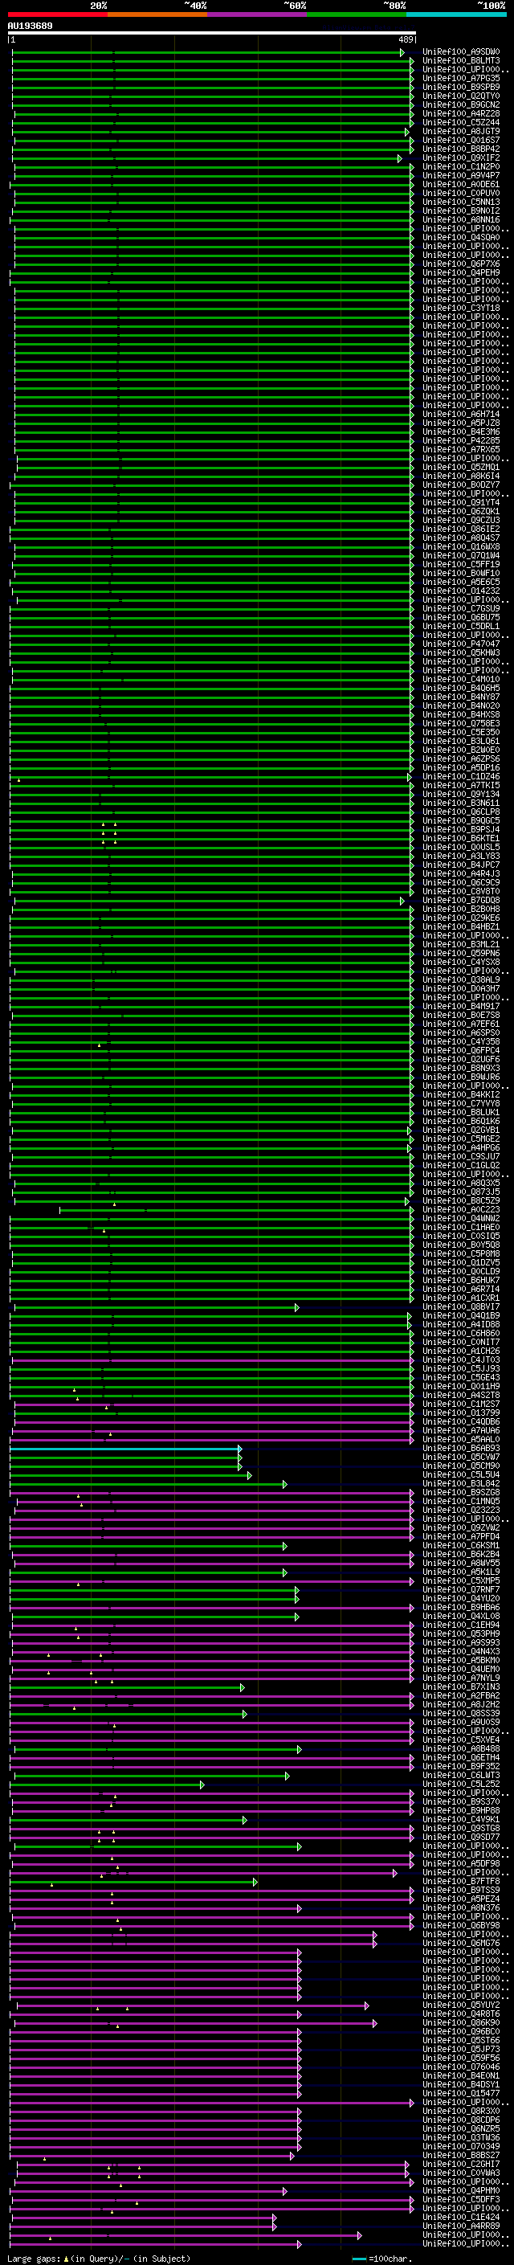514x2265 pixels.
Task: Click hit label UniRef100_Q758E3
Action: pyautogui.click(x=461, y=724)
